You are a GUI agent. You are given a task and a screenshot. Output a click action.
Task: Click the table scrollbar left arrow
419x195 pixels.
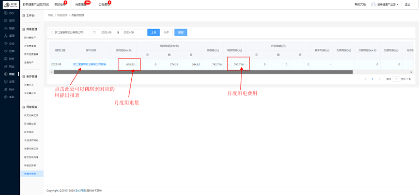[51, 72]
